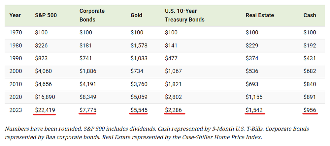330x146 pixels.
Task: Click the U.S. 10-Year Treasury Bonds header
Action: 185,15
